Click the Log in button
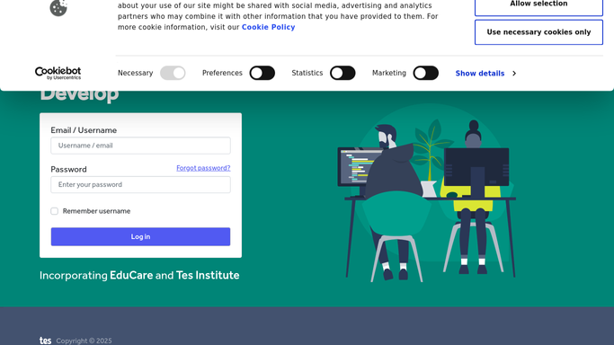The image size is (614, 345). point(140,236)
